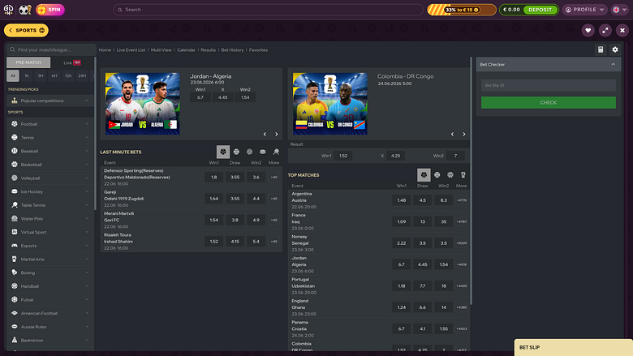Go to Bet History
This screenshot has width=633, height=356.
pos(233,50)
